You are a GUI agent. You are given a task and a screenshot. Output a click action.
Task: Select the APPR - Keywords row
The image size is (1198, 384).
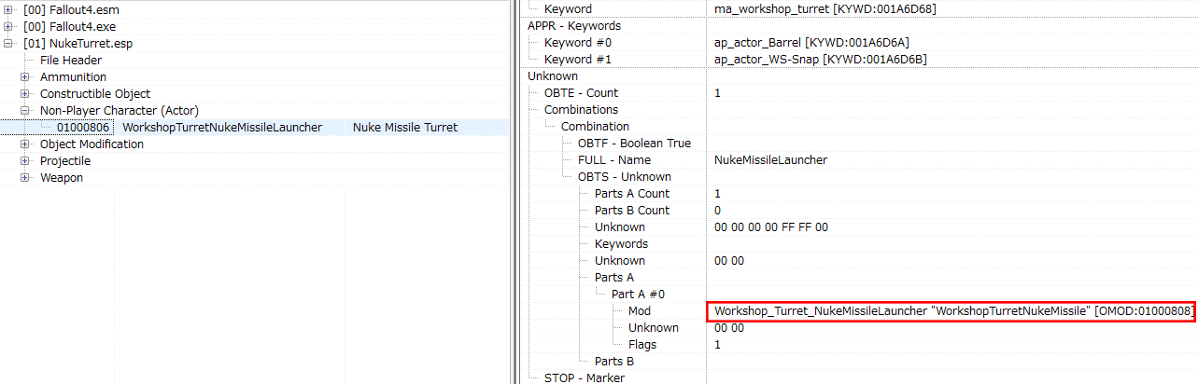point(574,25)
